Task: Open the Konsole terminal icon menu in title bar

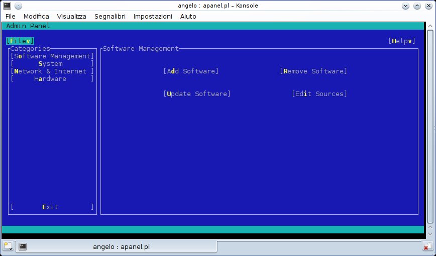Action: tap(7, 6)
